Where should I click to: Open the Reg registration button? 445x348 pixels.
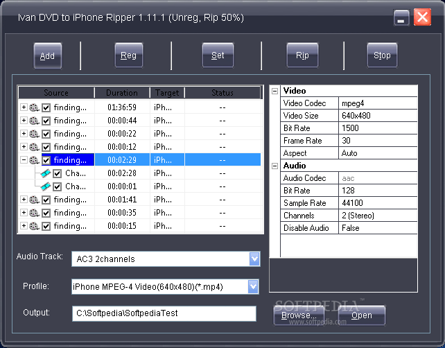pos(128,55)
